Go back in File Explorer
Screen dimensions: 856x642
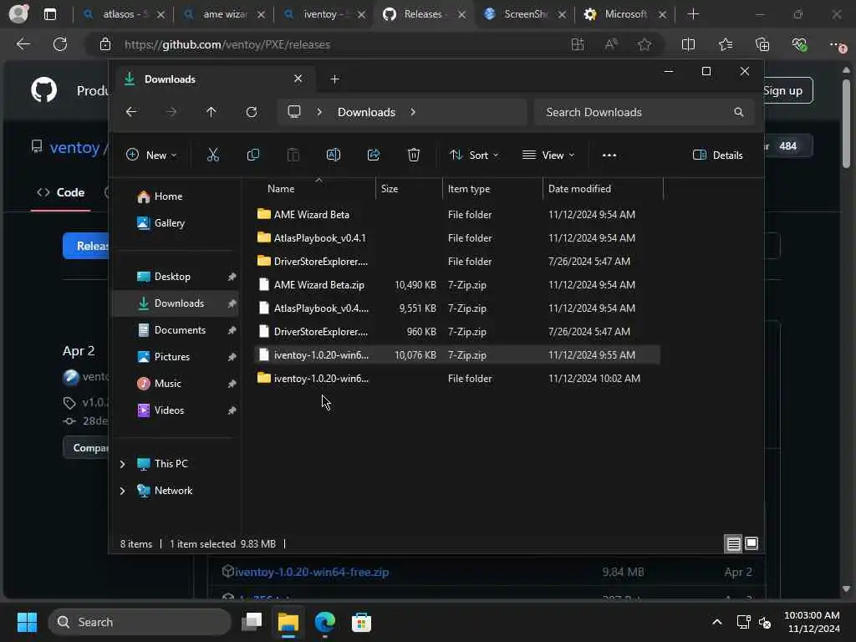pos(131,112)
